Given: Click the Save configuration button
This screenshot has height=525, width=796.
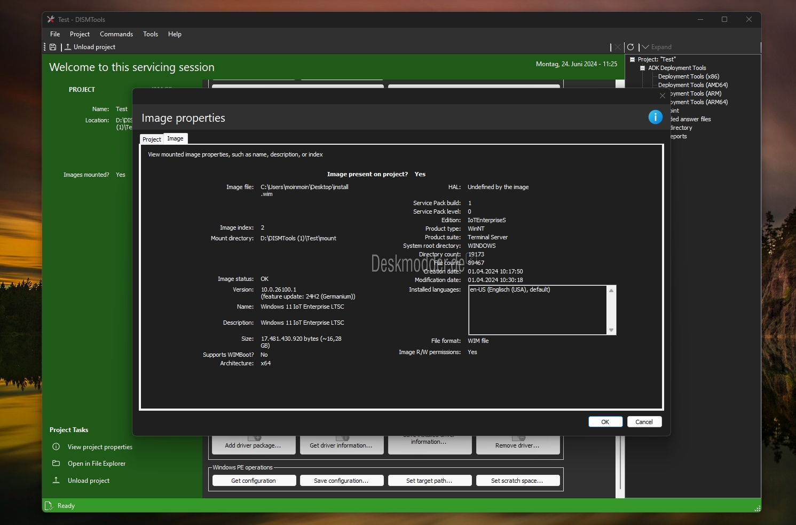Looking at the screenshot, I should click(341, 481).
